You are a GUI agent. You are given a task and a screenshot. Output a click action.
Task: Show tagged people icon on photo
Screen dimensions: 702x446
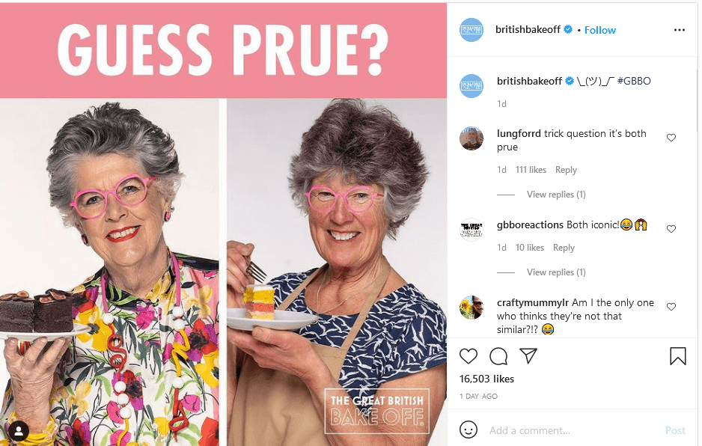[x=19, y=431]
